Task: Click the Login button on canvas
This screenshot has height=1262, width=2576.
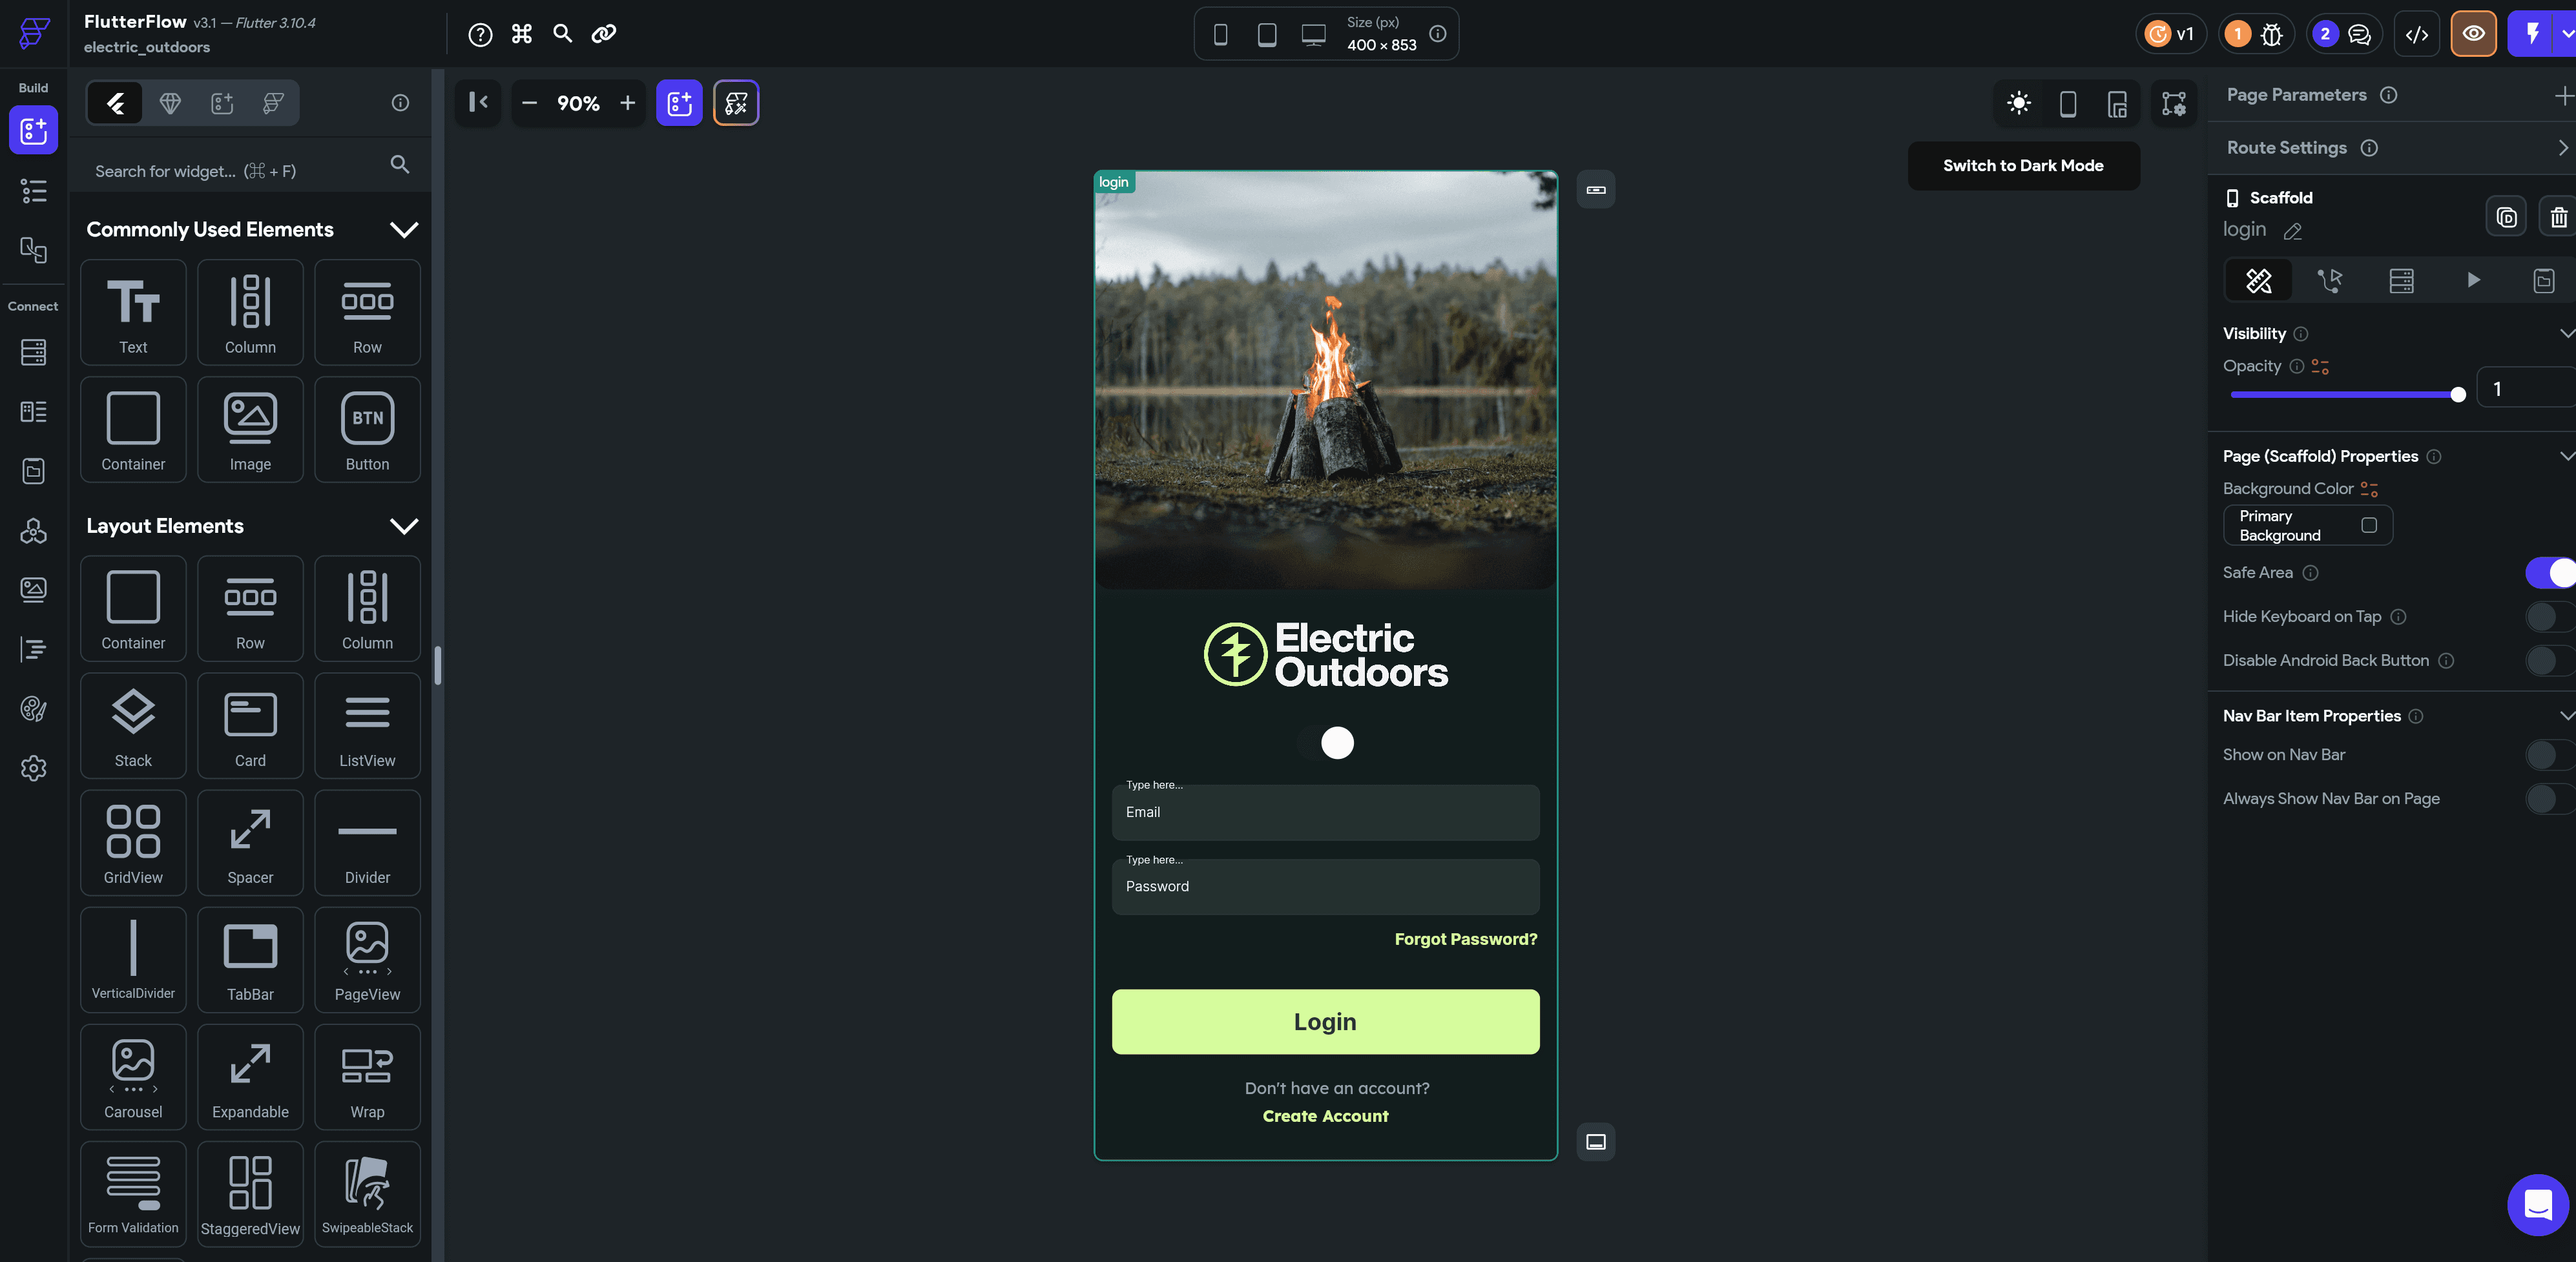Action: (x=1325, y=1022)
